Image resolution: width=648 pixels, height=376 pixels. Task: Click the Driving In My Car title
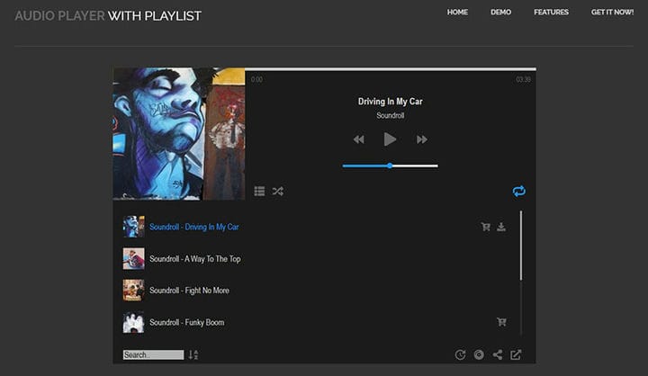pyautogui.click(x=390, y=102)
